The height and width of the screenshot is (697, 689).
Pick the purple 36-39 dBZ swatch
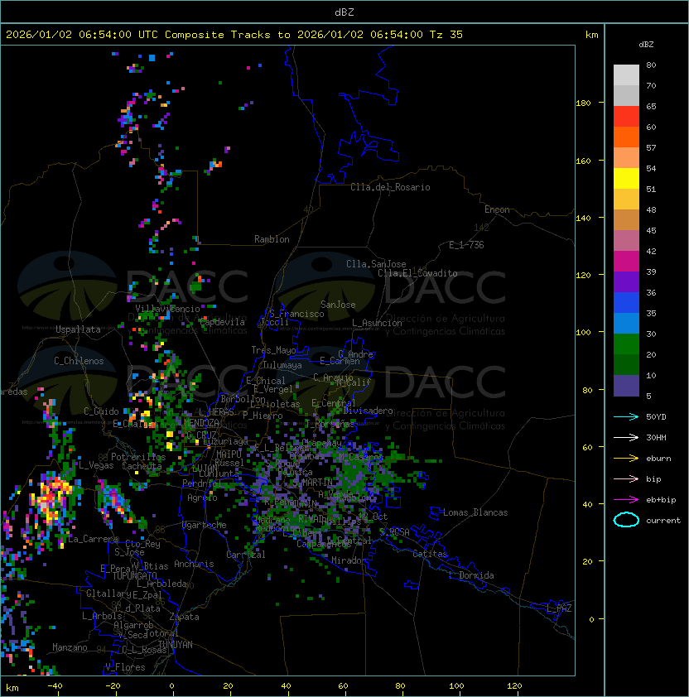point(626,281)
